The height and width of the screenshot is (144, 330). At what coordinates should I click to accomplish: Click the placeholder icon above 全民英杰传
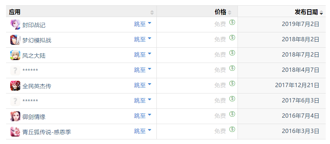(x=15, y=71)
